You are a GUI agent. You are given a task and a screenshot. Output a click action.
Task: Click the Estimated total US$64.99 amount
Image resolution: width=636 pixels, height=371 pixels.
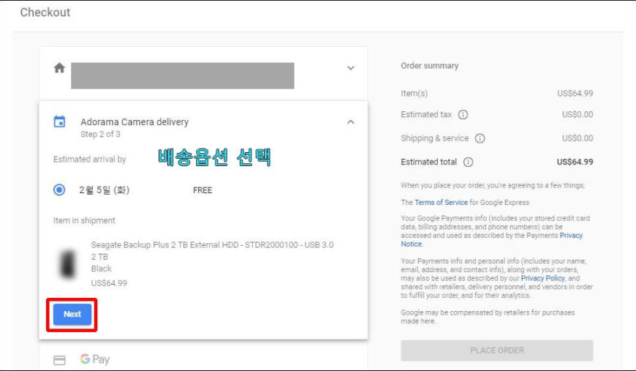tap(575, 162)
